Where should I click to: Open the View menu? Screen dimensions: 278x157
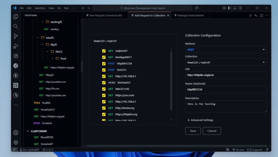[51, 8]
